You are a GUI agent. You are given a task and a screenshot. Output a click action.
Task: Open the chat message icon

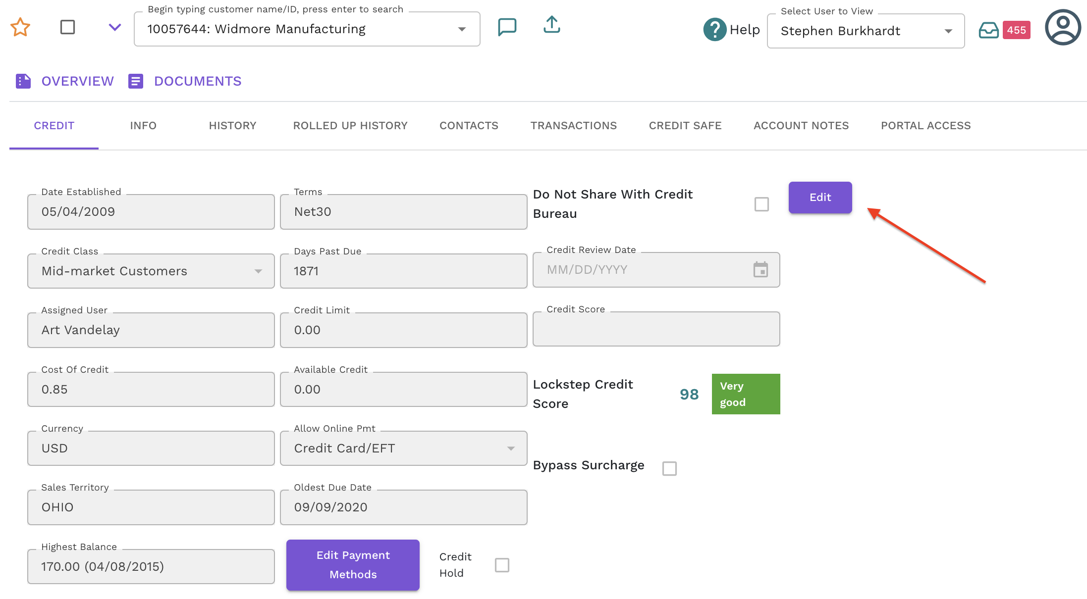507,27
